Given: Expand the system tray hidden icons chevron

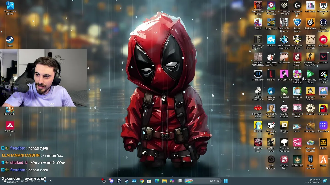Looking at the screenshot, I should (50, 181).
